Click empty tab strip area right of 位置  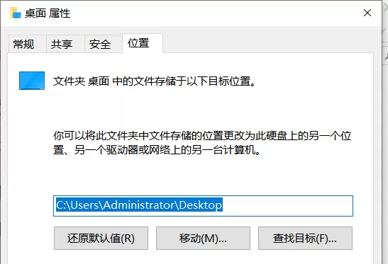(x=267, y=43)
